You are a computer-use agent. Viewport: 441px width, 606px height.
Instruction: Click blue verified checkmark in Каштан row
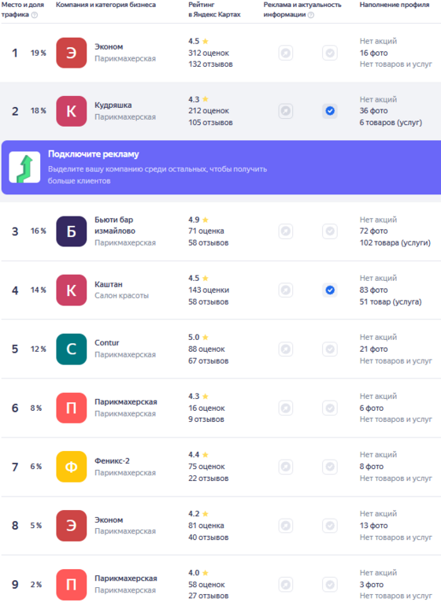click(330, 290)
